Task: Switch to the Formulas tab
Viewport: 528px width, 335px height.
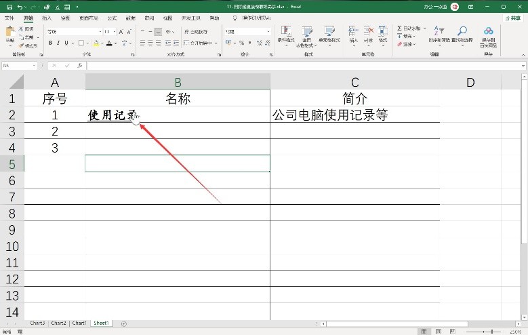Action: click(112, 18)
